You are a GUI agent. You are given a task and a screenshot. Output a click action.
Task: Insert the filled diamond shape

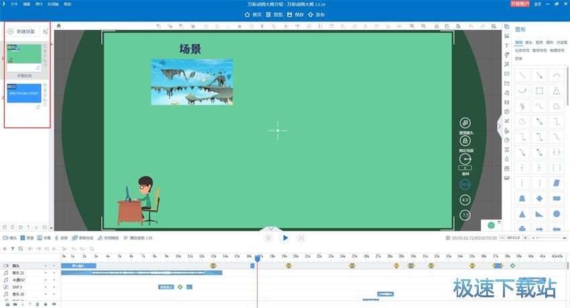539,198
